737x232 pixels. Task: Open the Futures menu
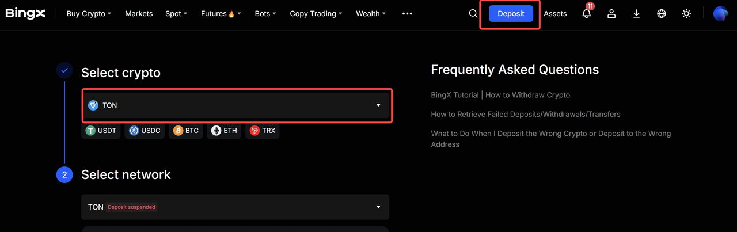pos(221,14)
